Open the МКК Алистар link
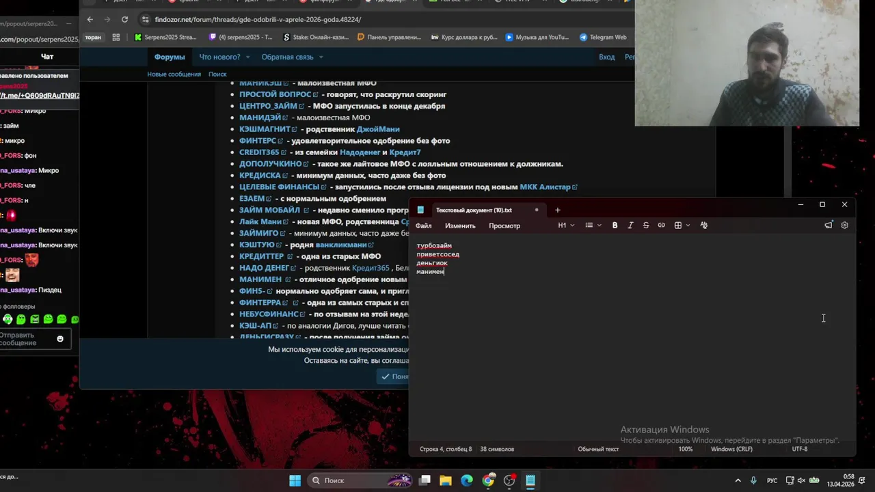This screenshot has width=875, height=492. point(548,187)
